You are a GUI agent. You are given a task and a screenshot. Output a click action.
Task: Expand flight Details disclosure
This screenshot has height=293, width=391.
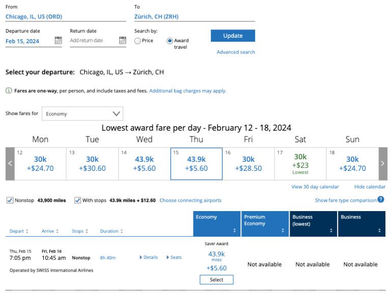tap(149, 257)
